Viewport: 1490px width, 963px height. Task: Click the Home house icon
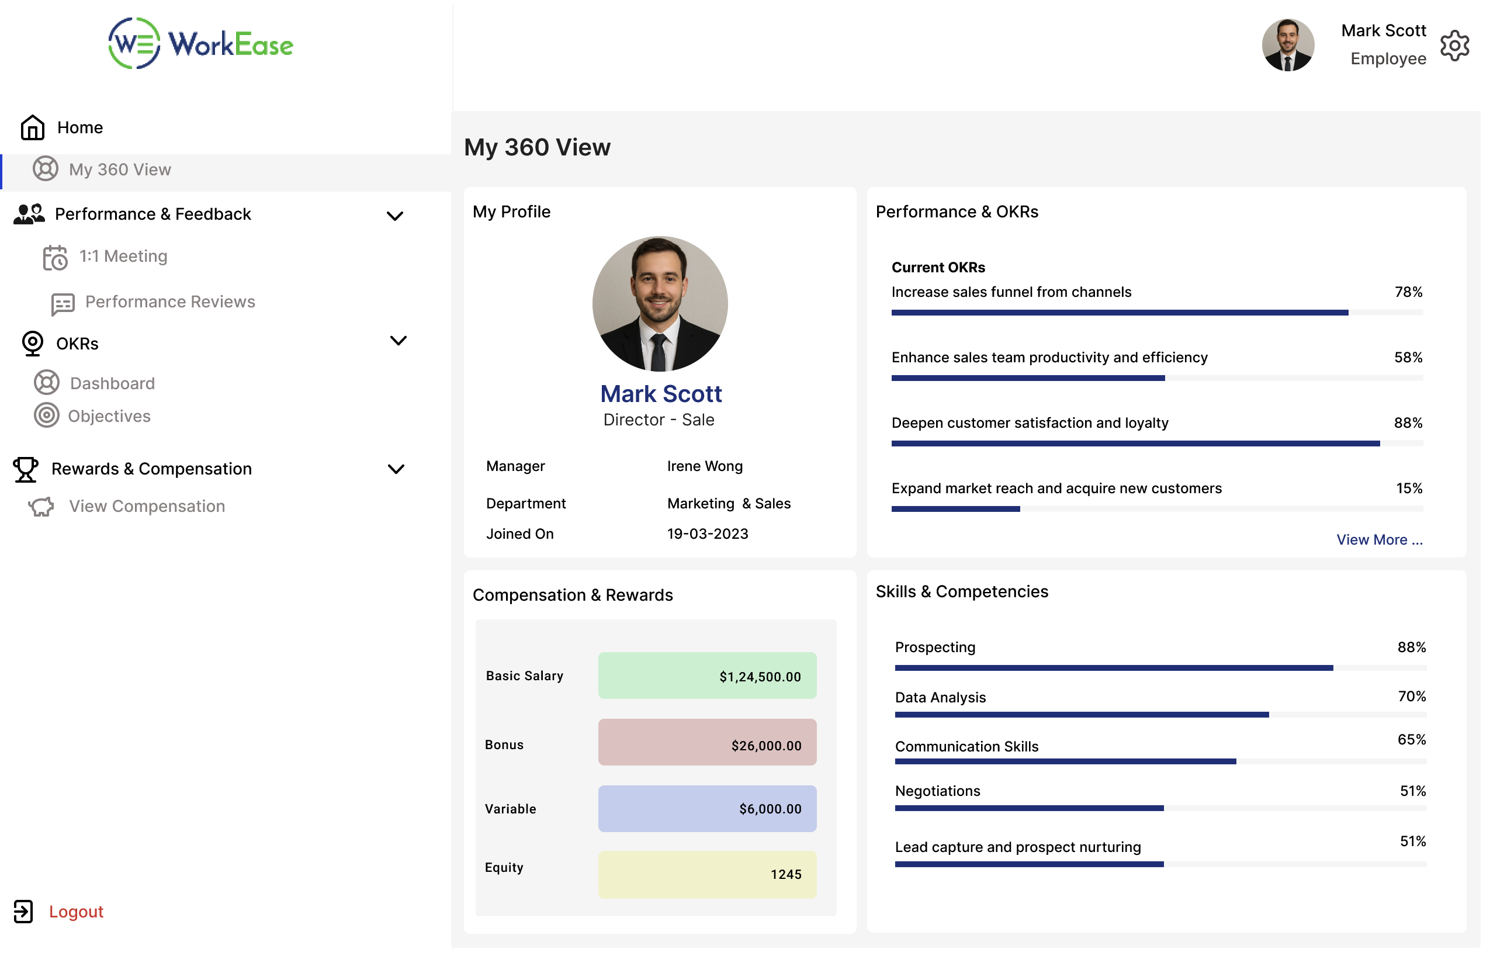pyautogui.click(x=33, y=127)
